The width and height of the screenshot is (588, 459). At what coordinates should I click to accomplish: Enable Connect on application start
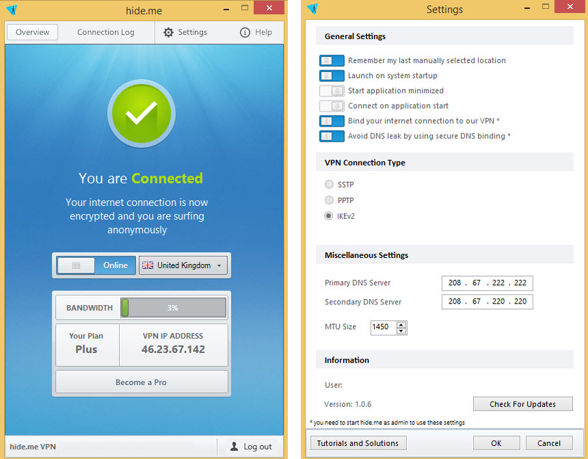coord(332,106)
